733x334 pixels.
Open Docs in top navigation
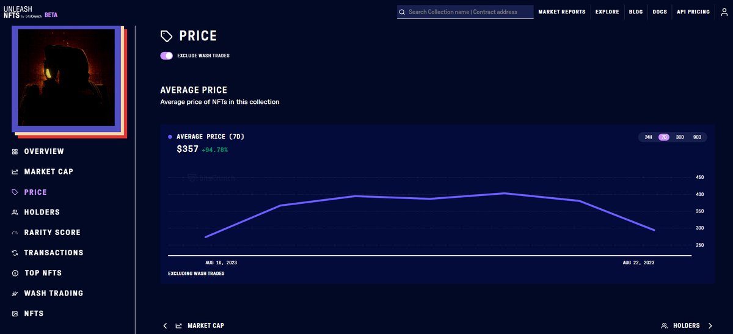pos(660,12)
